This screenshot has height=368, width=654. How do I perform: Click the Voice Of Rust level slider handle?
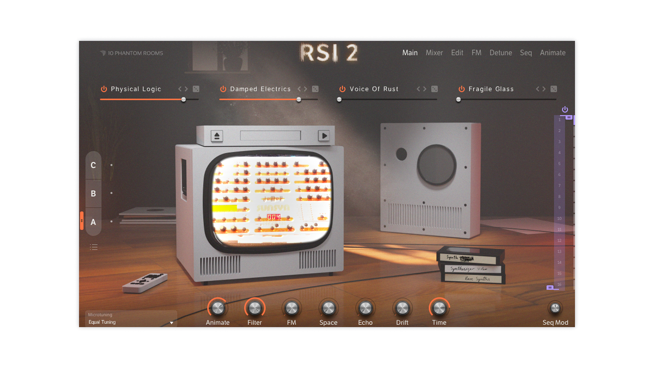click(339, 99)
